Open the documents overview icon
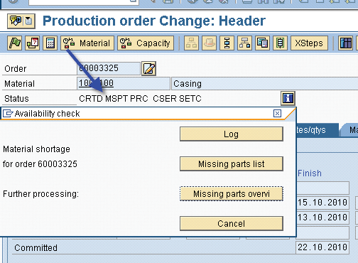Image resolution: width=358 pixels, height=263 pixels. pos(262,43)
